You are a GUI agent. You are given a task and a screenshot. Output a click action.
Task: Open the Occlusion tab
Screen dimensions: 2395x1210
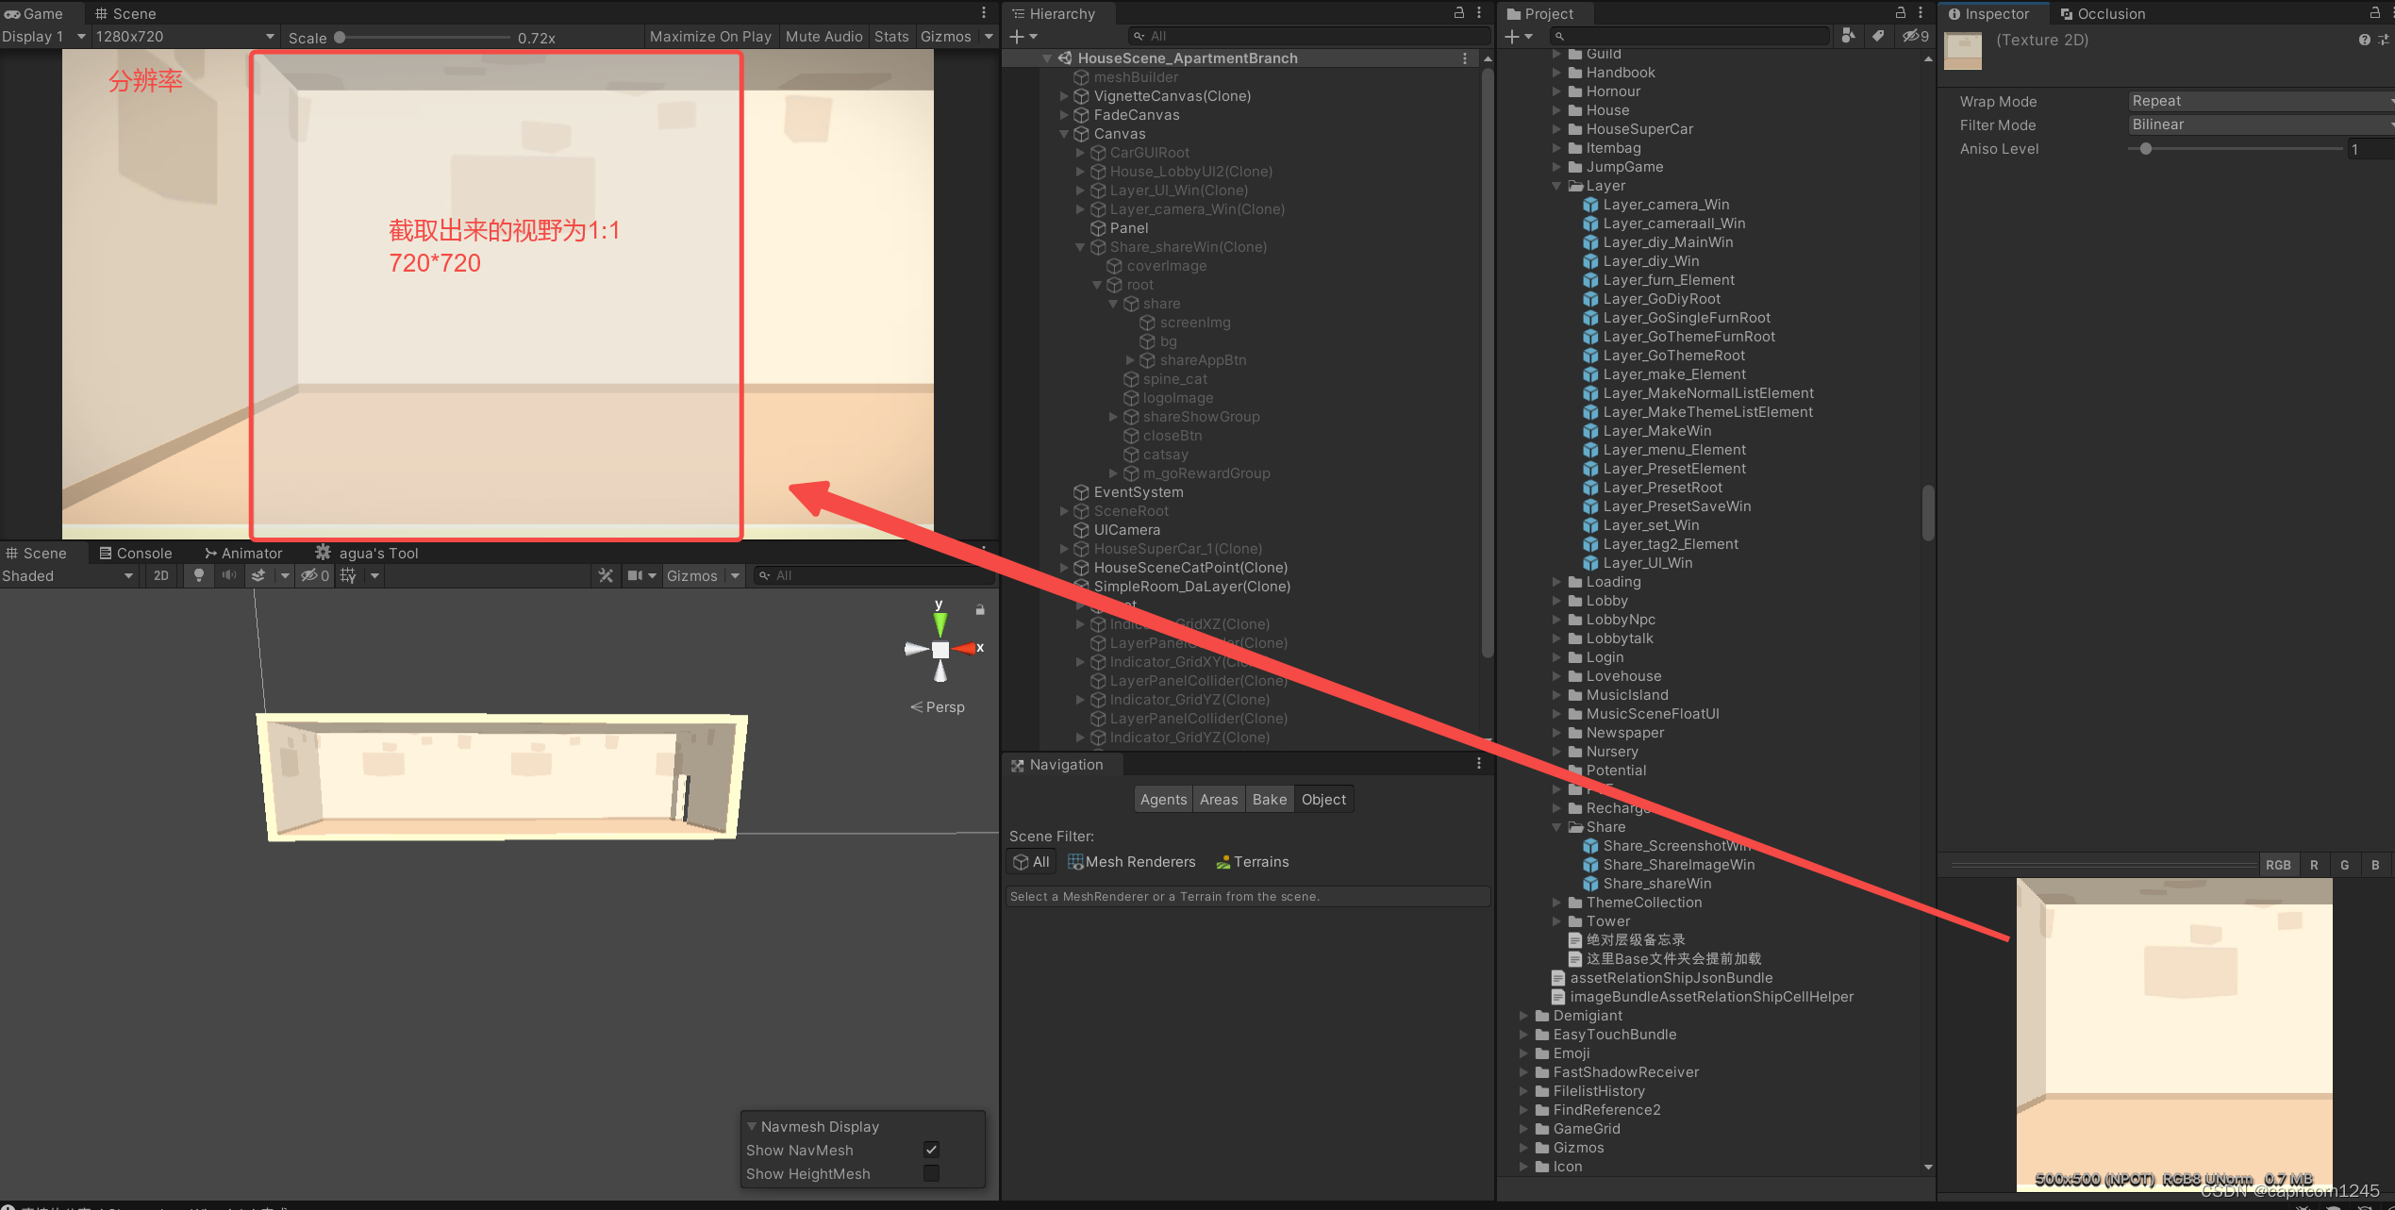tap(2103, 13)
